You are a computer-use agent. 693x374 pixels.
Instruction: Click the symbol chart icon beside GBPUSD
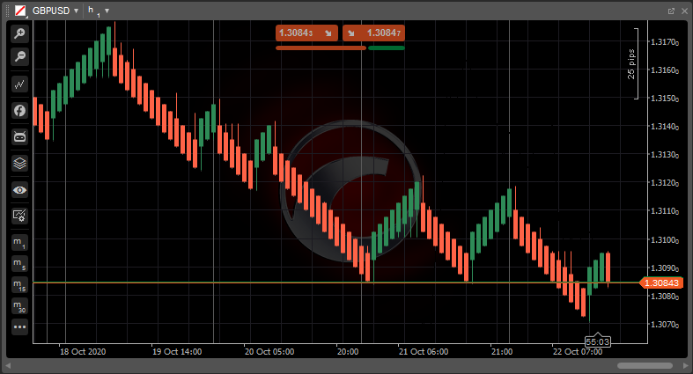[x=19, y=11]
